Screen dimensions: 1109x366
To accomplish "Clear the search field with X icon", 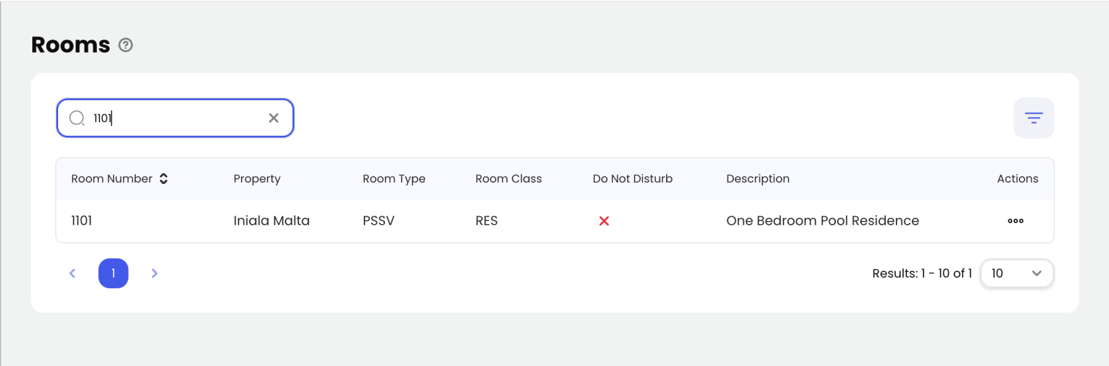I will point(273,118).
